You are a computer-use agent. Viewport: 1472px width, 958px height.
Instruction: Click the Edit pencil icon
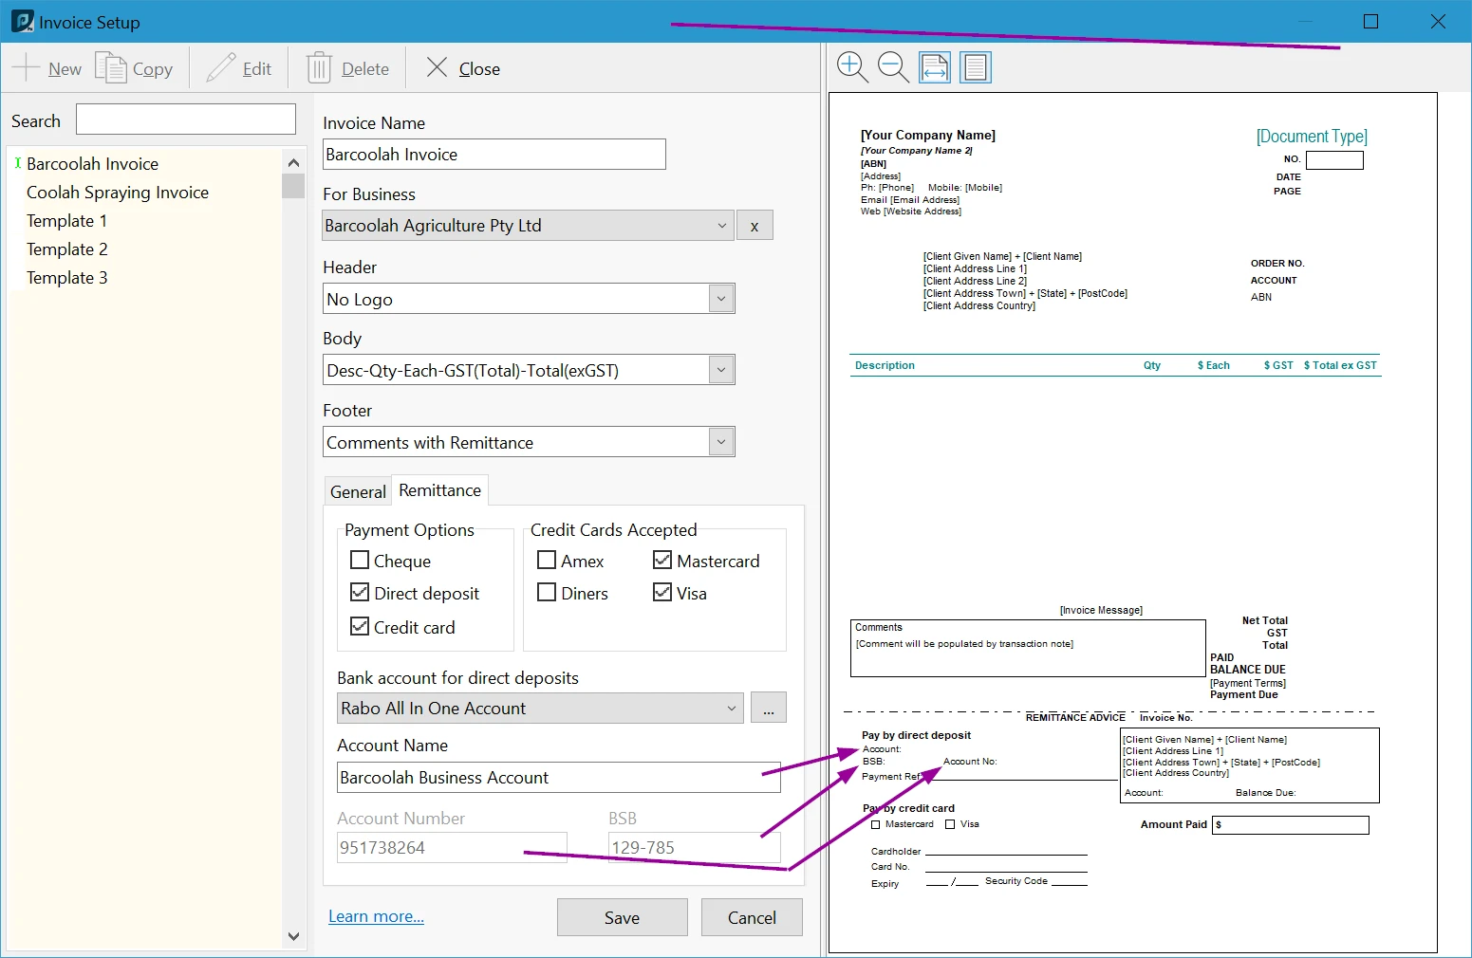221,68
